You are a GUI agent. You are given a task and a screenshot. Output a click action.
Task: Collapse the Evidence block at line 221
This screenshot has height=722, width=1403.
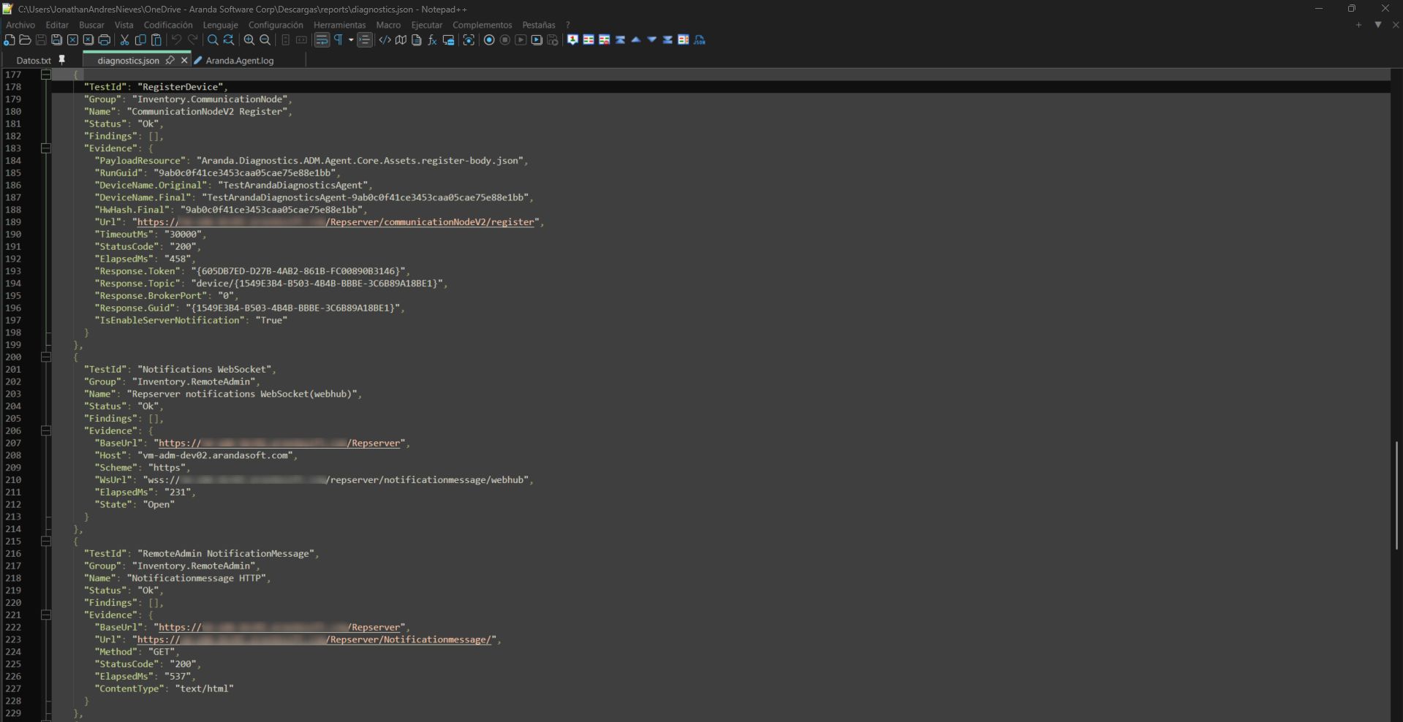(46, 615)
